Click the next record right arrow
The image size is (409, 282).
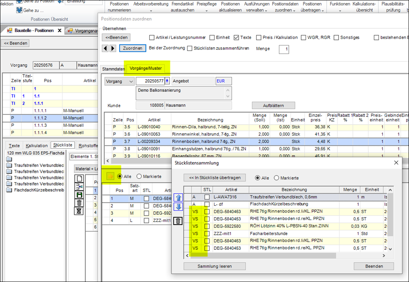tap(113, 48)
